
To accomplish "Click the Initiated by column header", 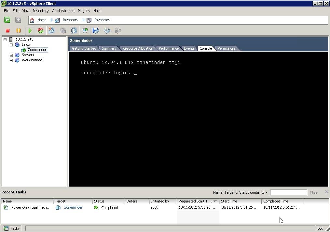I will click(163, 201).
